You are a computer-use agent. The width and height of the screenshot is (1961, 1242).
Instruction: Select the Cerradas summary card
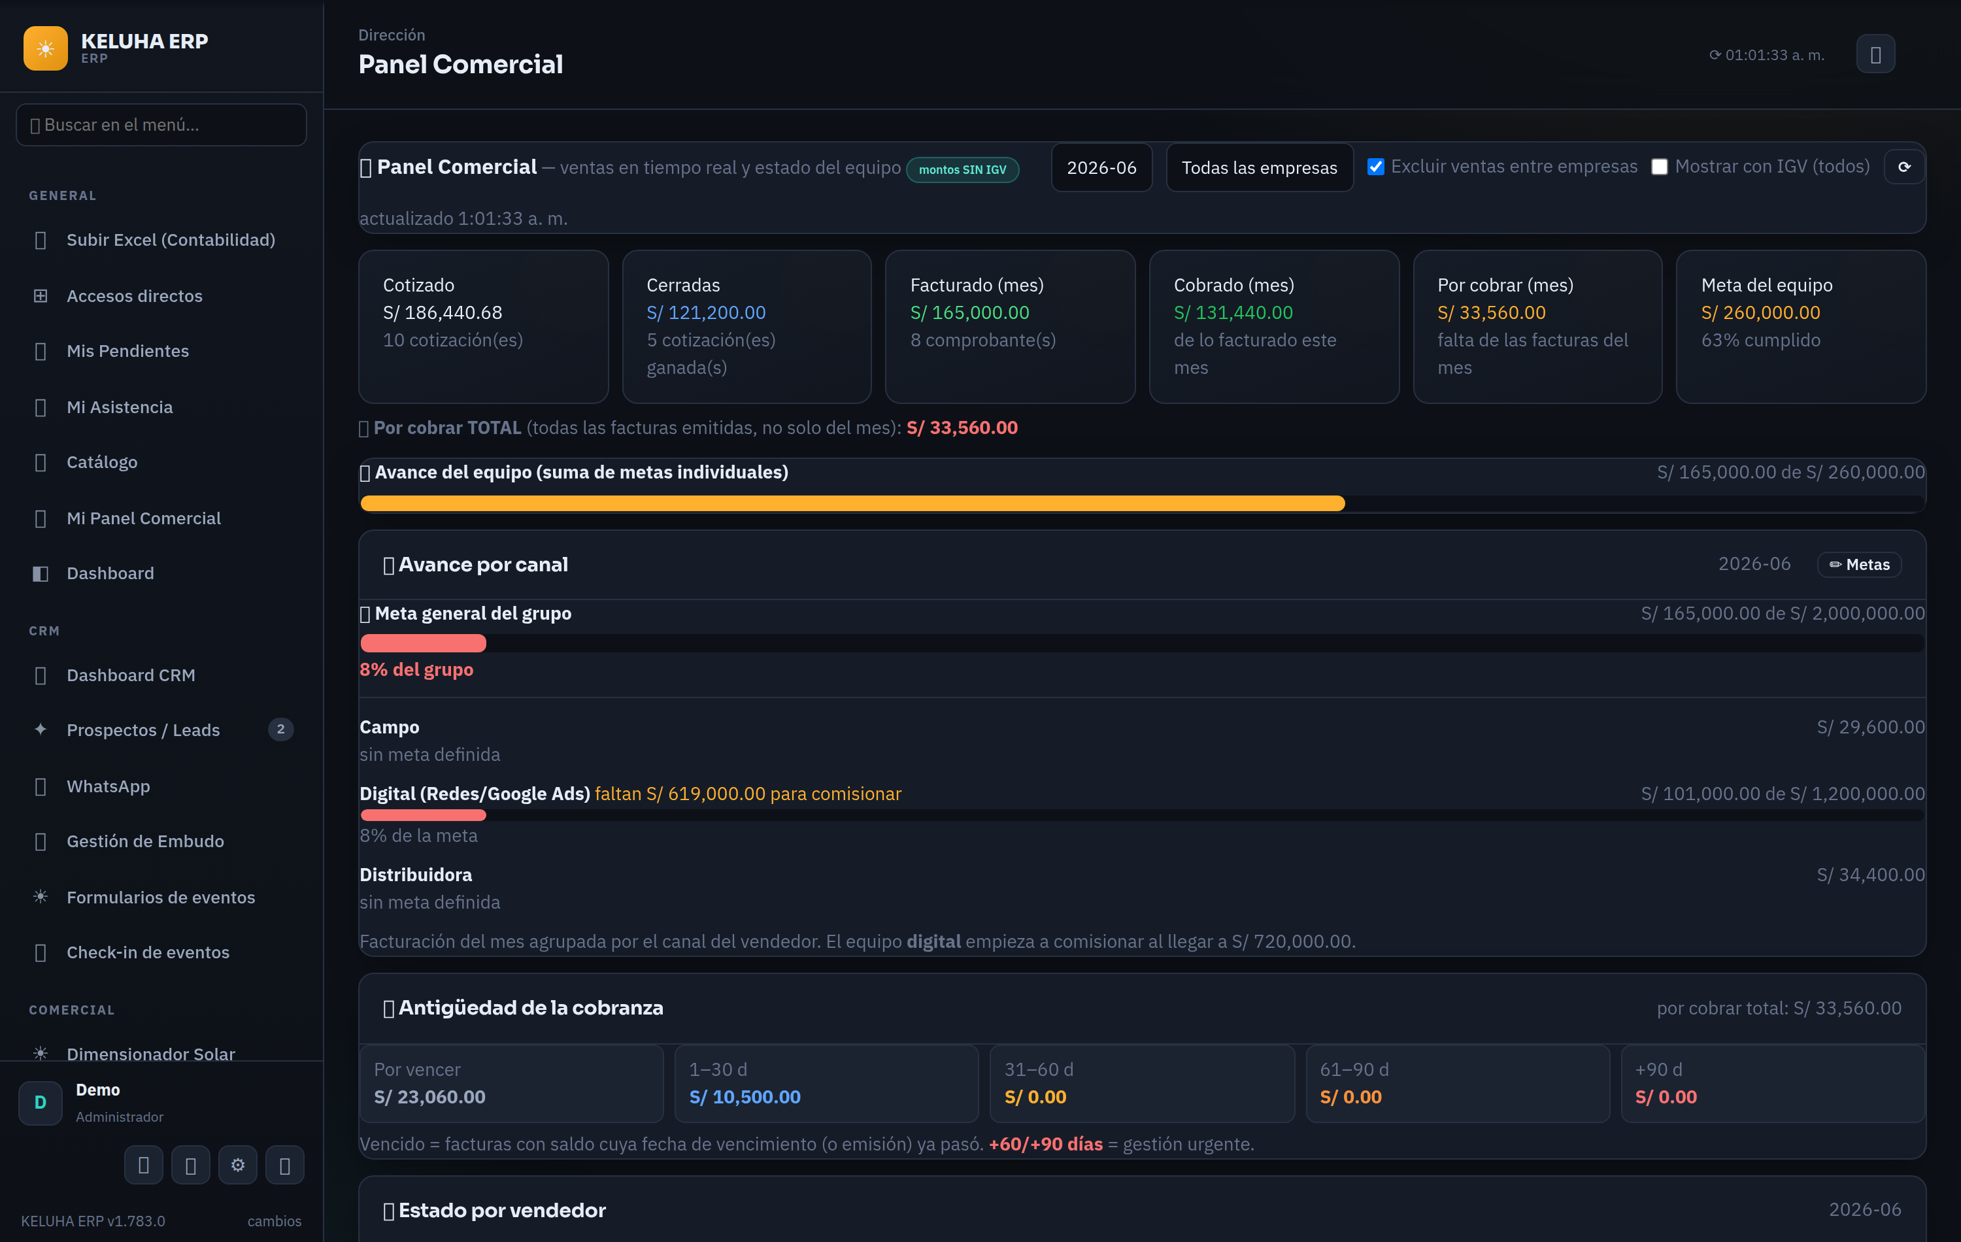coord(746,327)
